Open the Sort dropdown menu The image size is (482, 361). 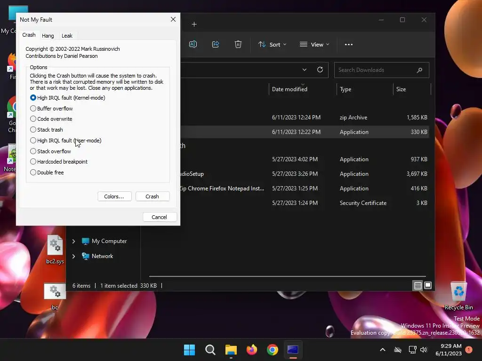273,45
